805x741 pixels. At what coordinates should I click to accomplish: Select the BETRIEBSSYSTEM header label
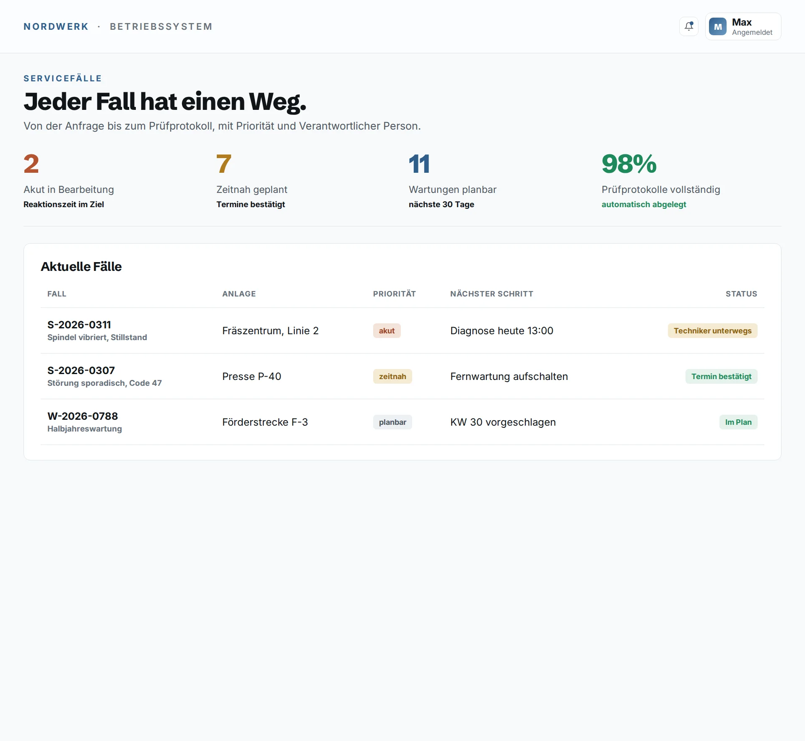click(161, 26)
